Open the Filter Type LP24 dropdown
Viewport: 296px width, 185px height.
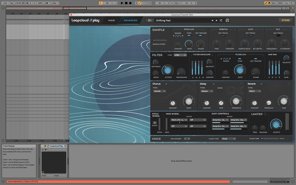point(180,55)
